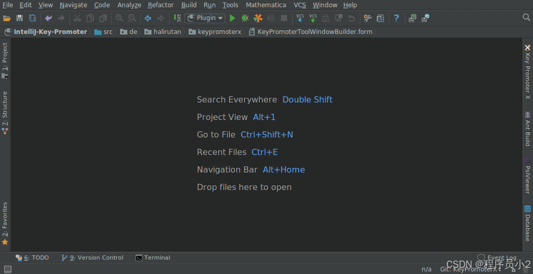The image size is (533, 274).
Task: Open the Navigate menu
Action: tap(73, 5)
